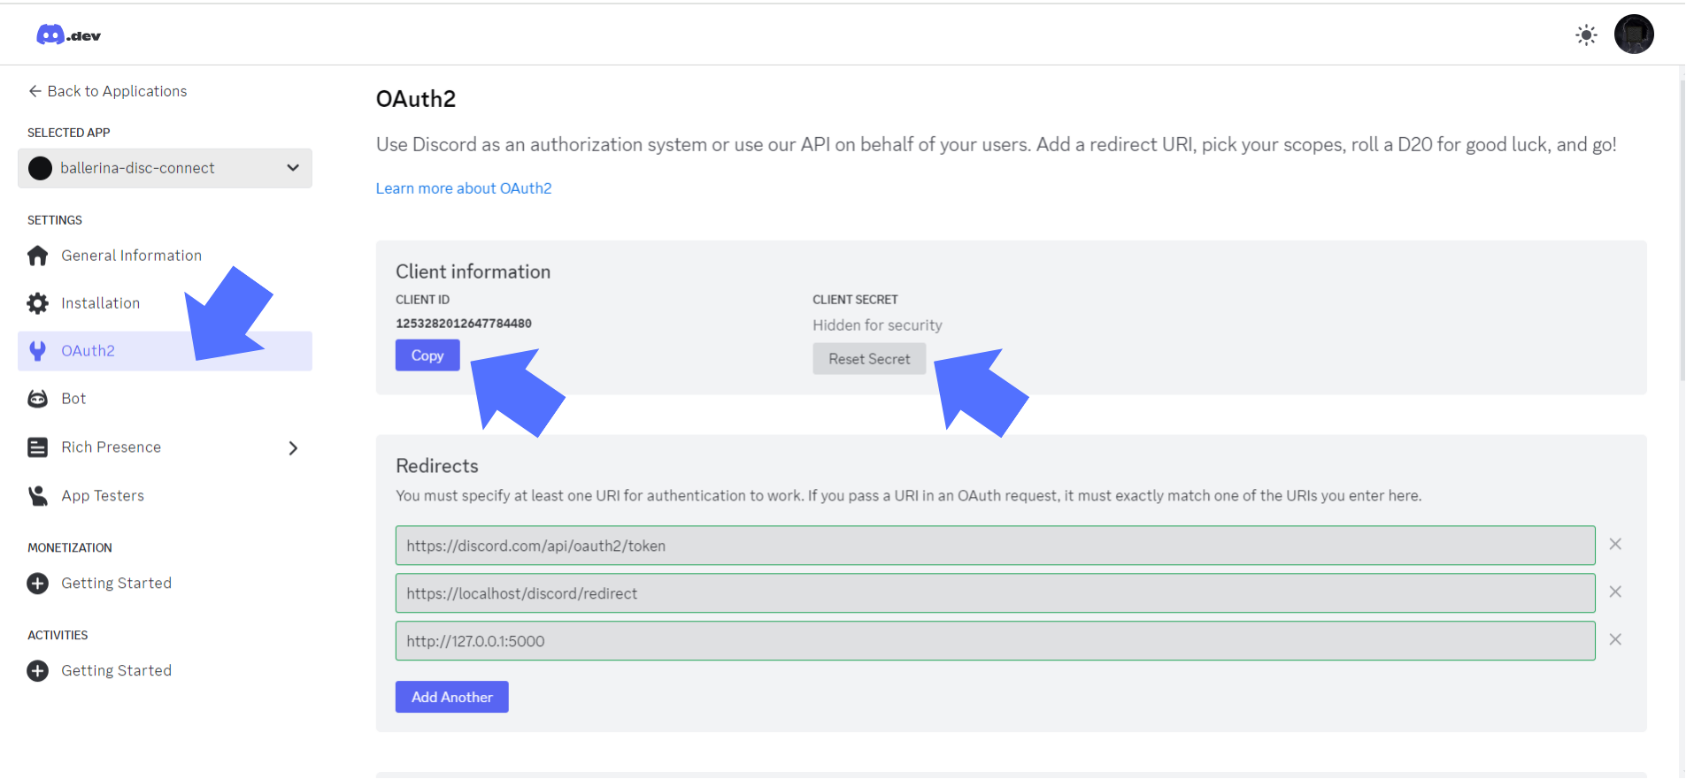
Task: Remove the 127.0.0.1:5000 redirect
Action: pyautogui.click(x=1615, y=640)
